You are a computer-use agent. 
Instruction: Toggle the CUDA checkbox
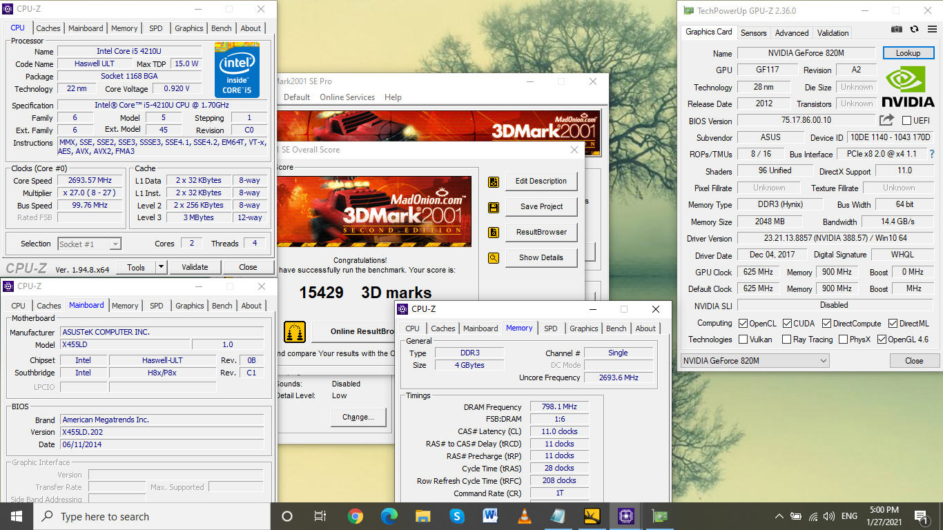tap(786, 323)
